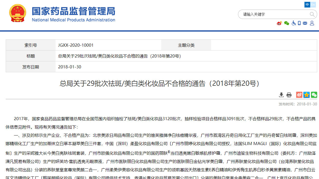Click the national emblem logo

pos(18,13)
